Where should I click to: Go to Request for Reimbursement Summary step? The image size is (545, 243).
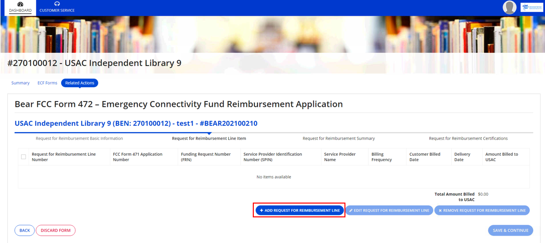339,139
